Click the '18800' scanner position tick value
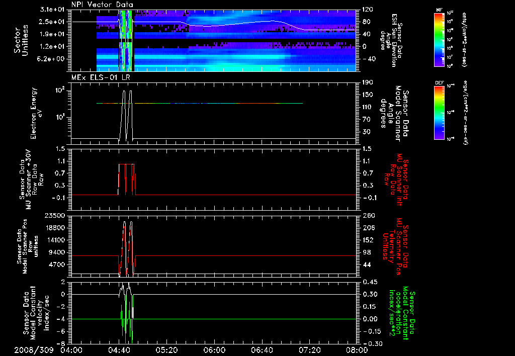Image resolution: width=515 pixels, height=356 pixels. tap(55, 228)
